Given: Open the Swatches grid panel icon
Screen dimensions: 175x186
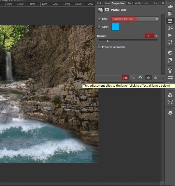Looking at the screenshot, I should tap(170, 14).
